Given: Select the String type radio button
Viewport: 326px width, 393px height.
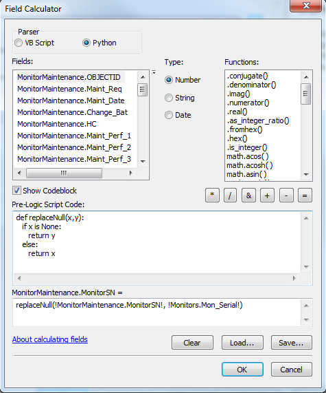Looking at the screenshot, I should (169, 98).
